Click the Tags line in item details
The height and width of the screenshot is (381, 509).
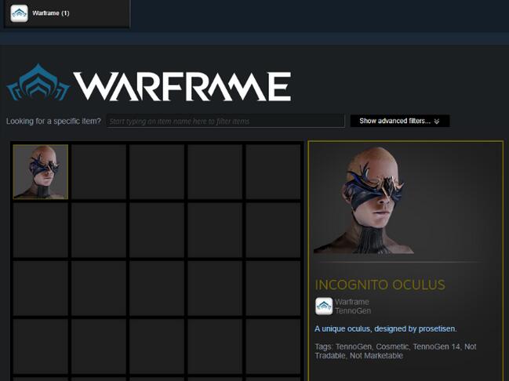click(396, 351)
